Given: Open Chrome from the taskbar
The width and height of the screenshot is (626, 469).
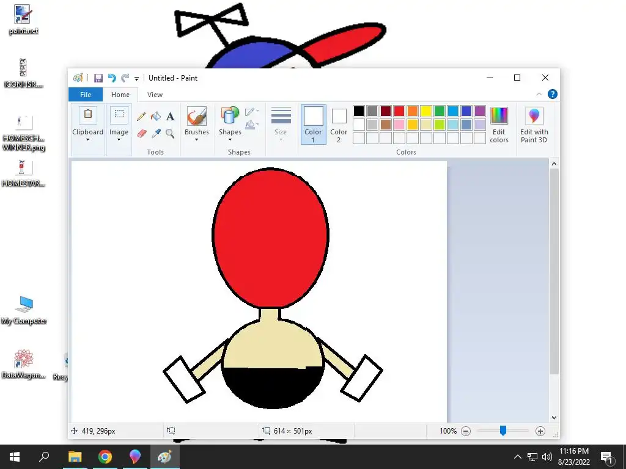Looking at the screenshot, I should click(x=105, y=457).
